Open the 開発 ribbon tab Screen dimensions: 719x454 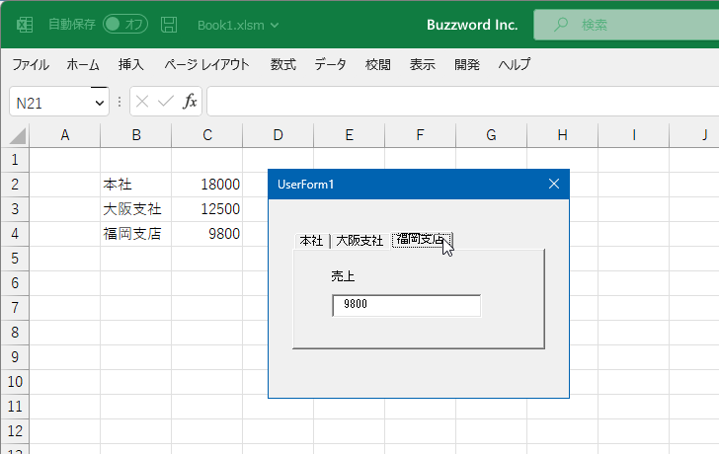[467, 64]
